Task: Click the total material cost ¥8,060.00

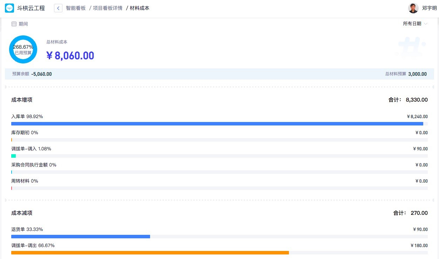Action: (70, 56)
